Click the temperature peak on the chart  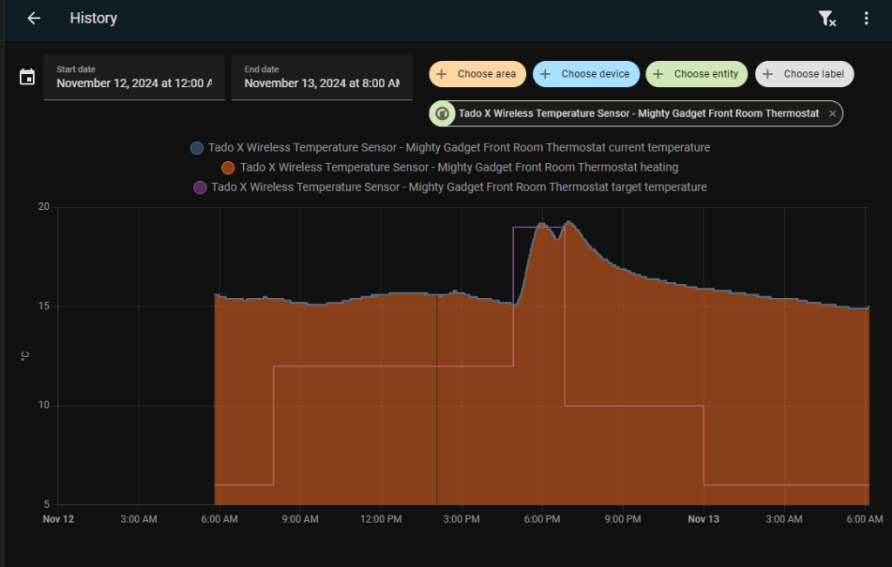[569, 222]
